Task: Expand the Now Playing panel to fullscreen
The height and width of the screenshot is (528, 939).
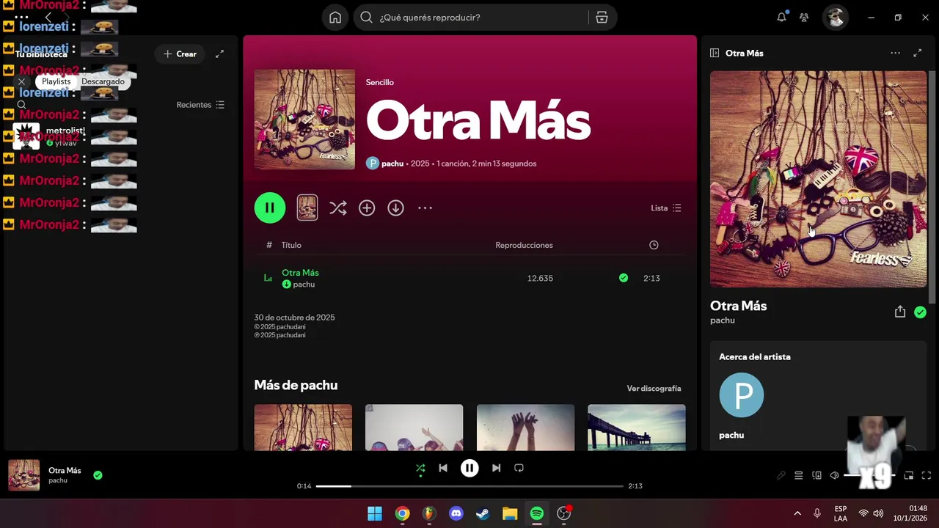Action: point(917,54)
